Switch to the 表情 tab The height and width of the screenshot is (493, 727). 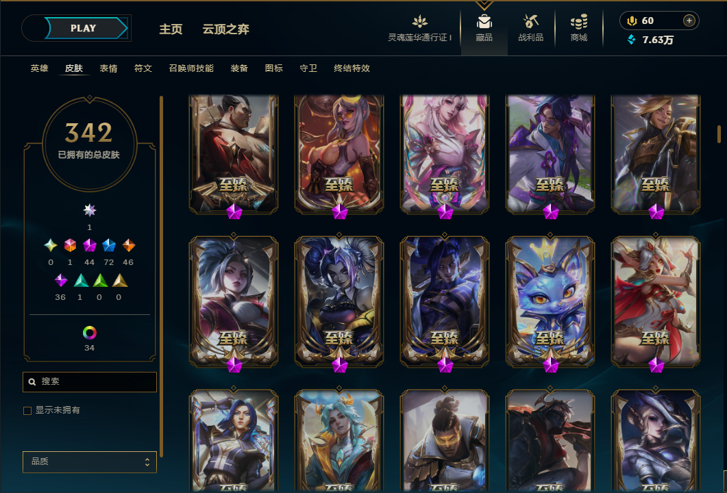(x=108, y=68)
